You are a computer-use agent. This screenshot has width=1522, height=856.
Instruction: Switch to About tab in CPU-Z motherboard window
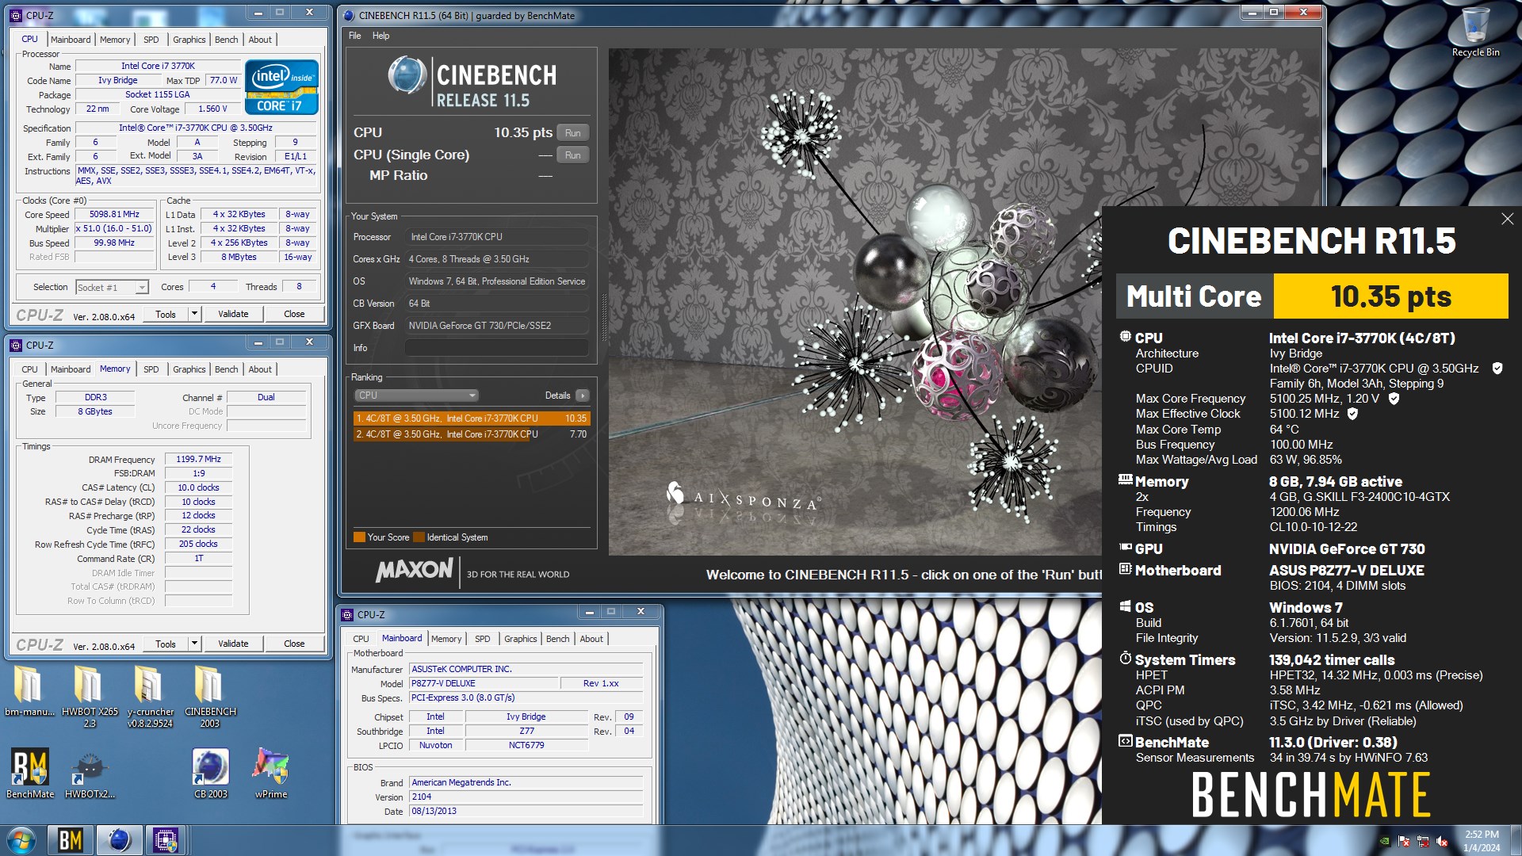591,639
